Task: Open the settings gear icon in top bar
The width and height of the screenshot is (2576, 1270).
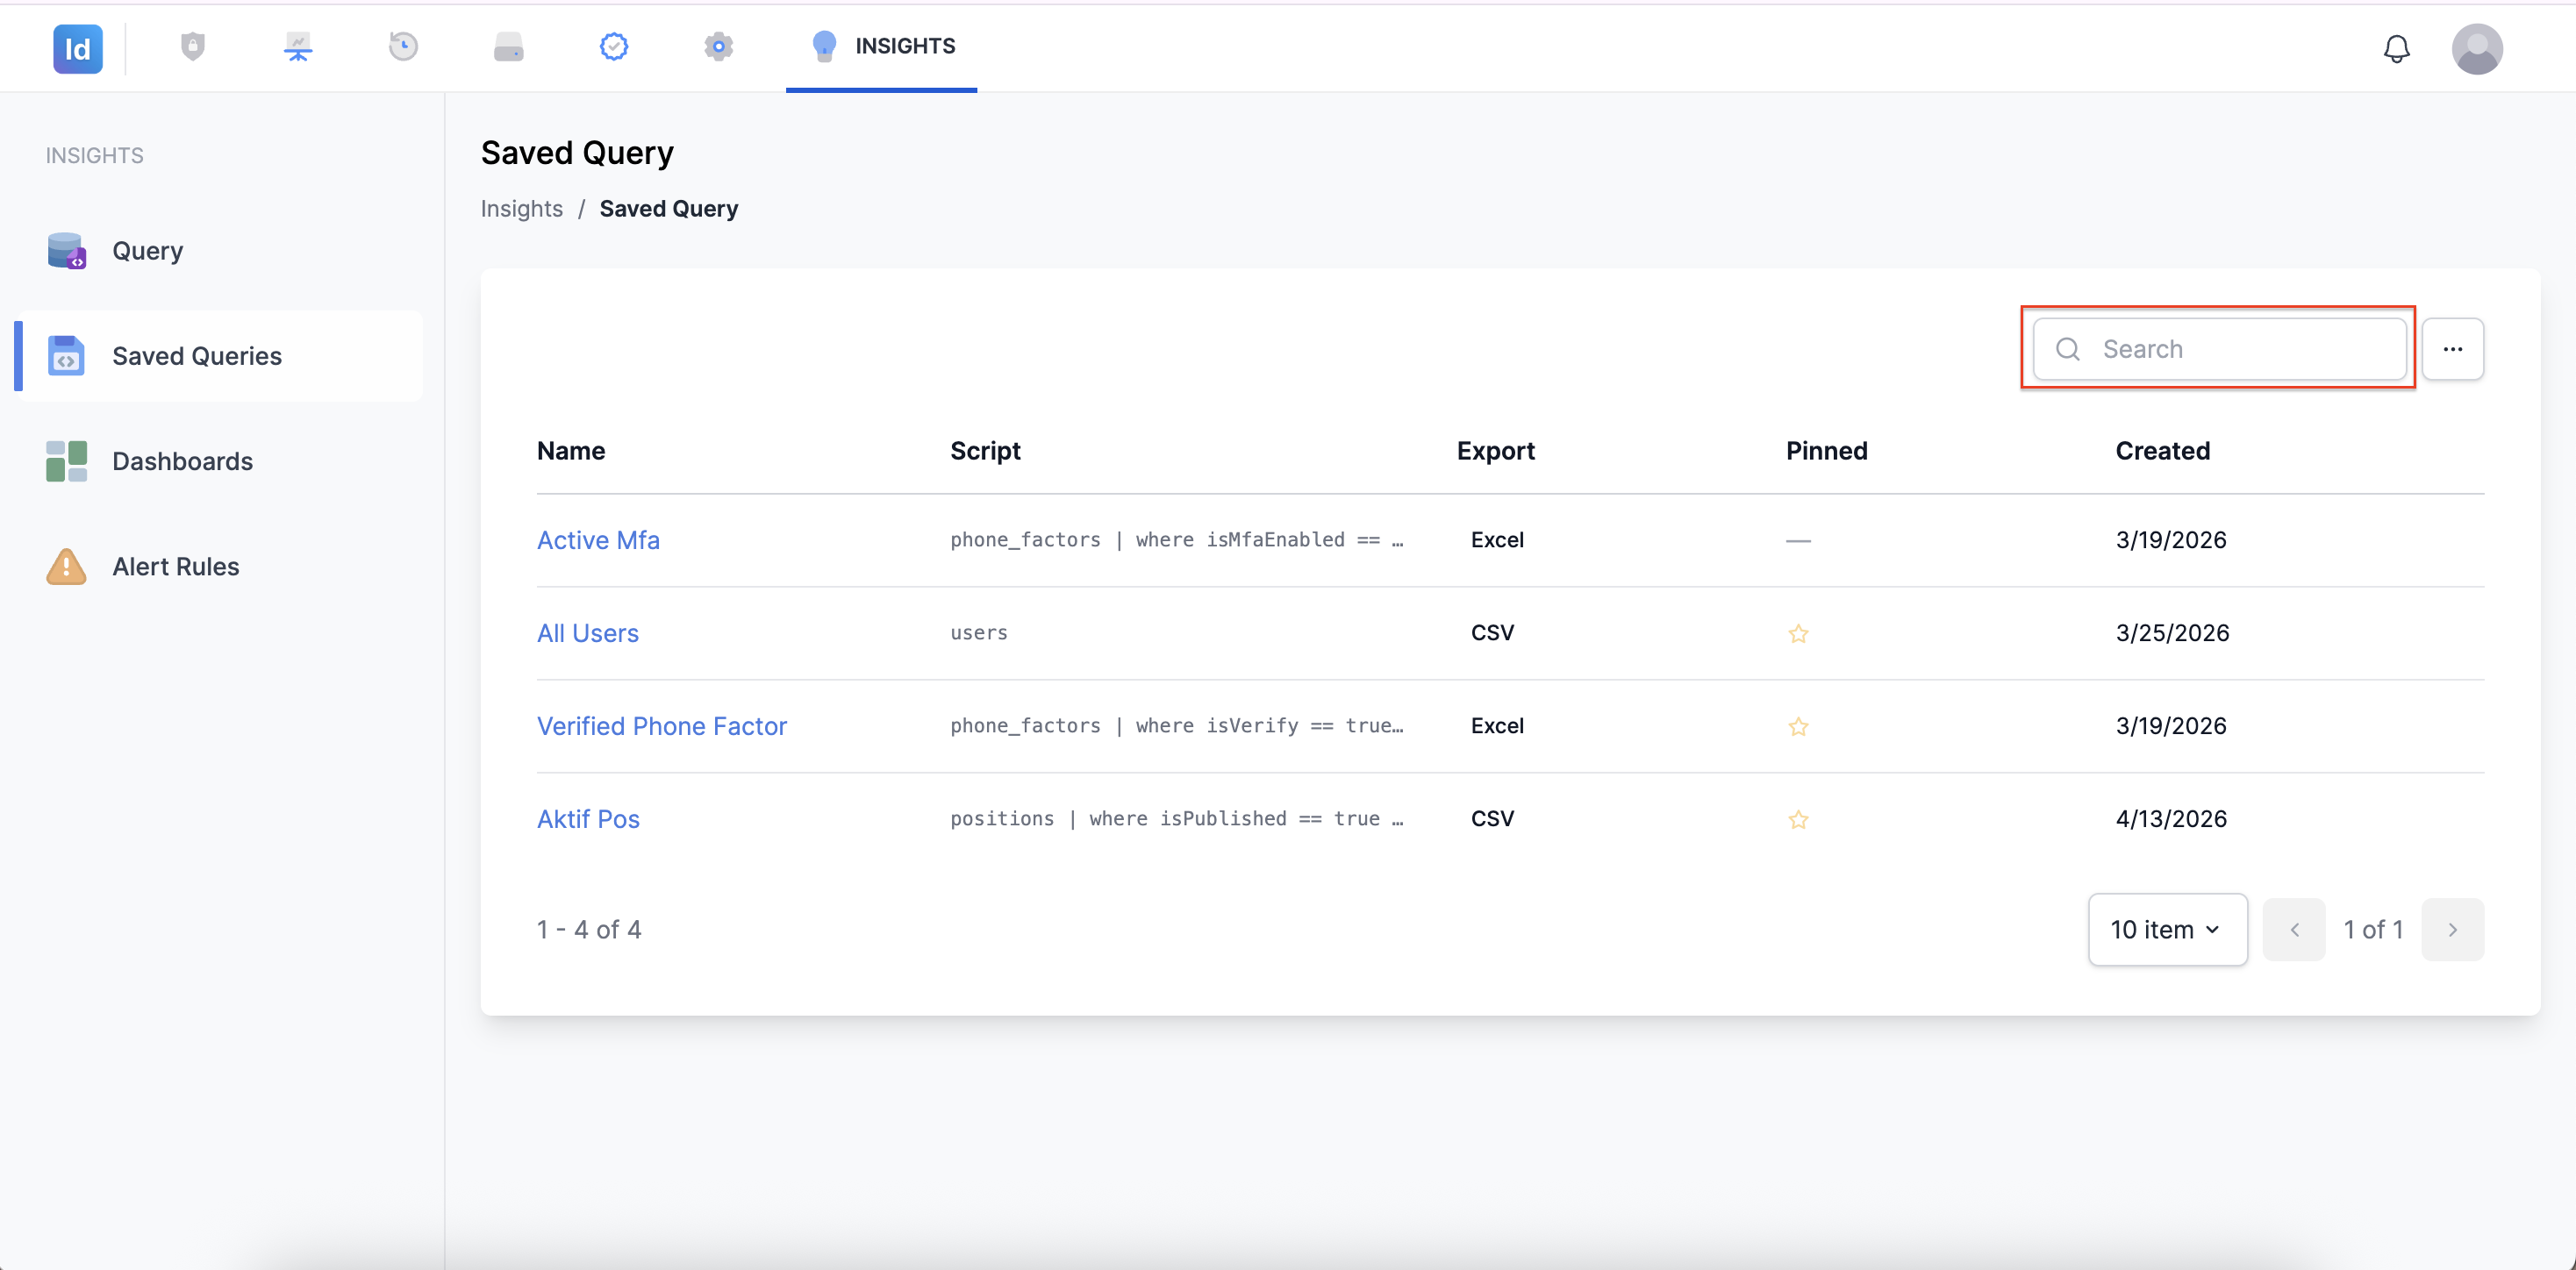Action: point(718,46)
